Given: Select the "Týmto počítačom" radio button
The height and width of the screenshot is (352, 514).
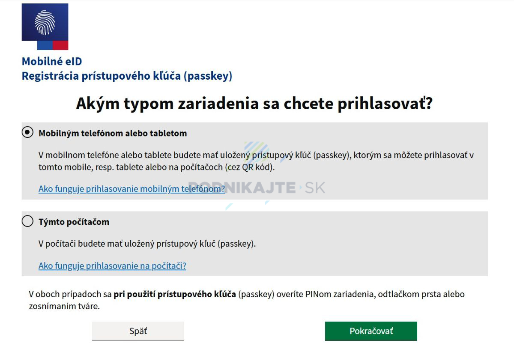Looking at the screenshot, I should [x=27, y=221].
